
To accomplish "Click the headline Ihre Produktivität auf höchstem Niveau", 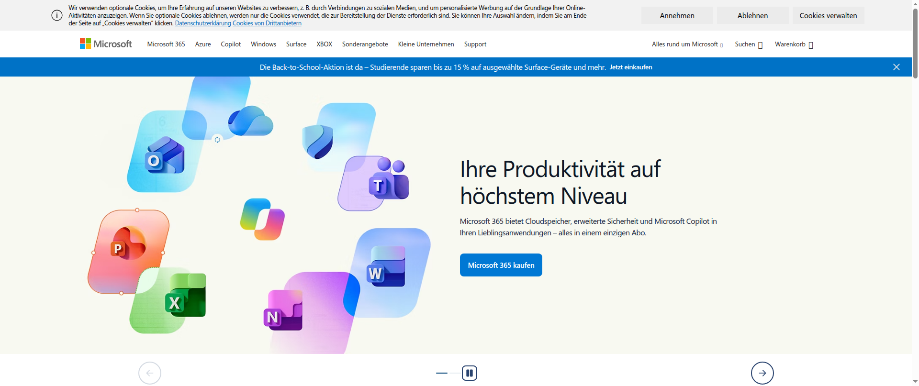I will [x=560, y=182].
